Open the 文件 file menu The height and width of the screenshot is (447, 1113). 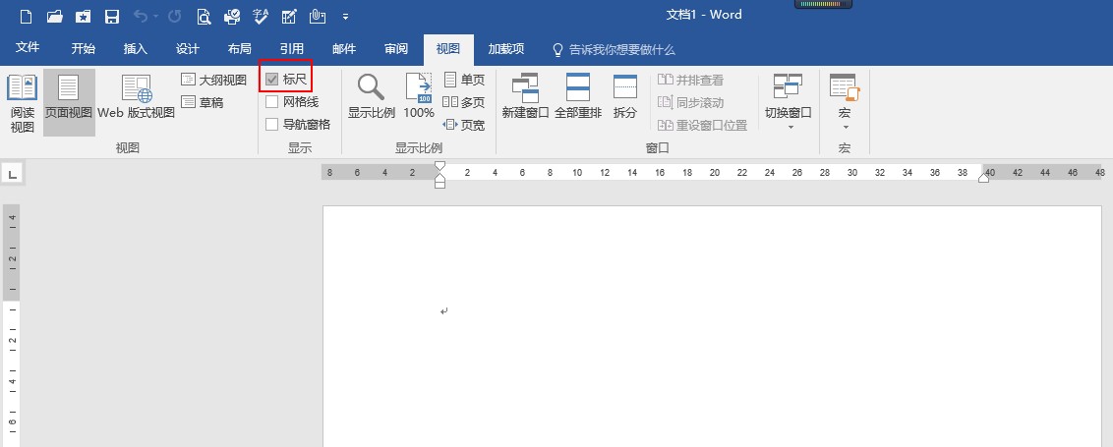pyautogui.click(x=28, y=49)
